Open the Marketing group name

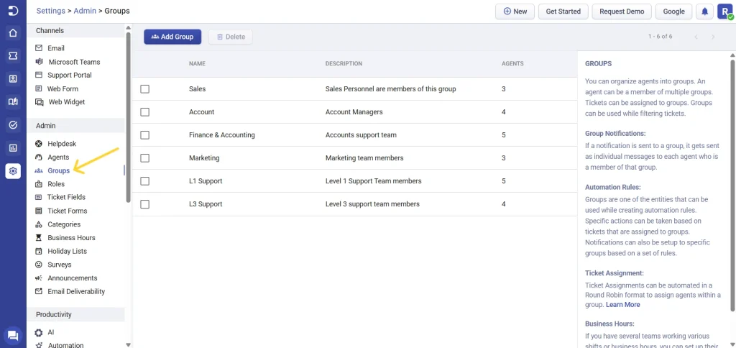[x=204, y=157]
